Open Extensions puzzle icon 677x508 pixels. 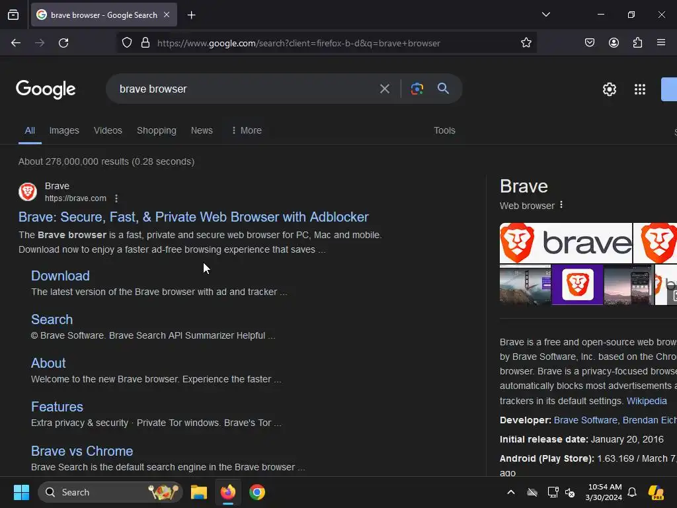tap(637, 42)
